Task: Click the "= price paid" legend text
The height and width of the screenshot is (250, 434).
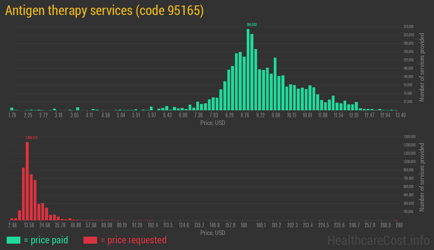Action: [46, 240]
